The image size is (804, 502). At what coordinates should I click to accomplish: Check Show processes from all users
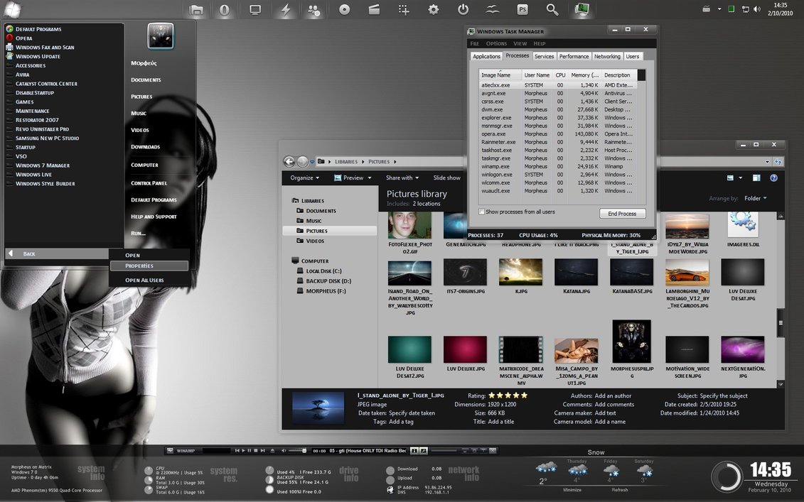point(482,212)
